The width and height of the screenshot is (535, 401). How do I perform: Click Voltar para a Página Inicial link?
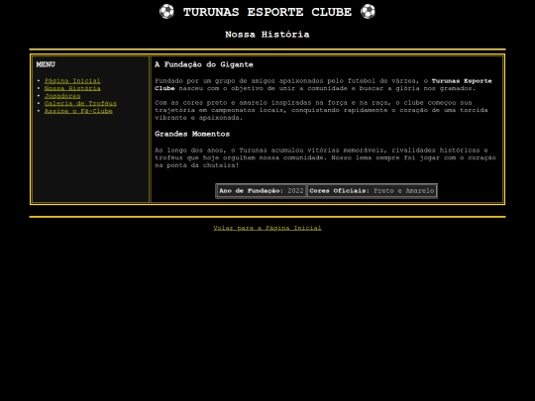pyautogui.click(x=267, y=228)
